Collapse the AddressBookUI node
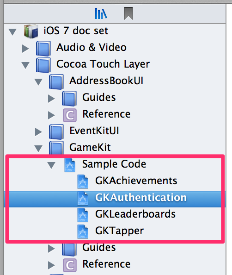The height and width of the screenshot is (275, 232). tap(38, 82)
